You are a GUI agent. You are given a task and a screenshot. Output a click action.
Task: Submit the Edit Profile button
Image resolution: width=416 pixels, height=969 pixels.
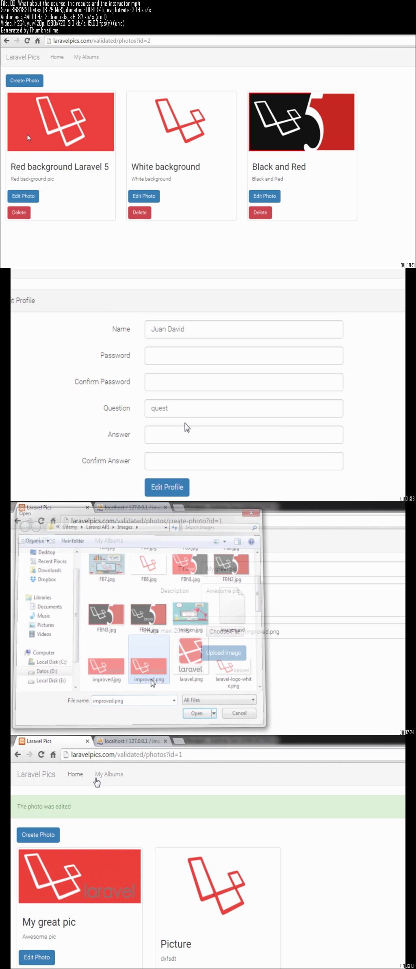(x=167, y=487)
